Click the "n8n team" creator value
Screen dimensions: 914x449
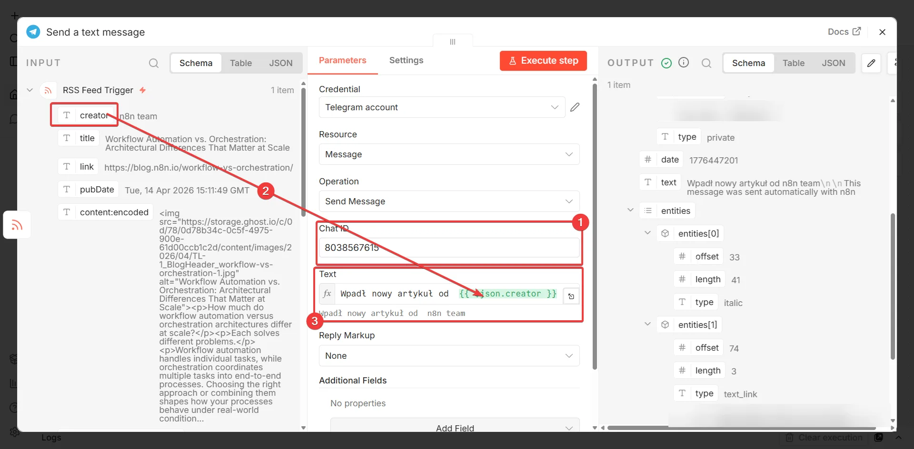click(138, 116)
